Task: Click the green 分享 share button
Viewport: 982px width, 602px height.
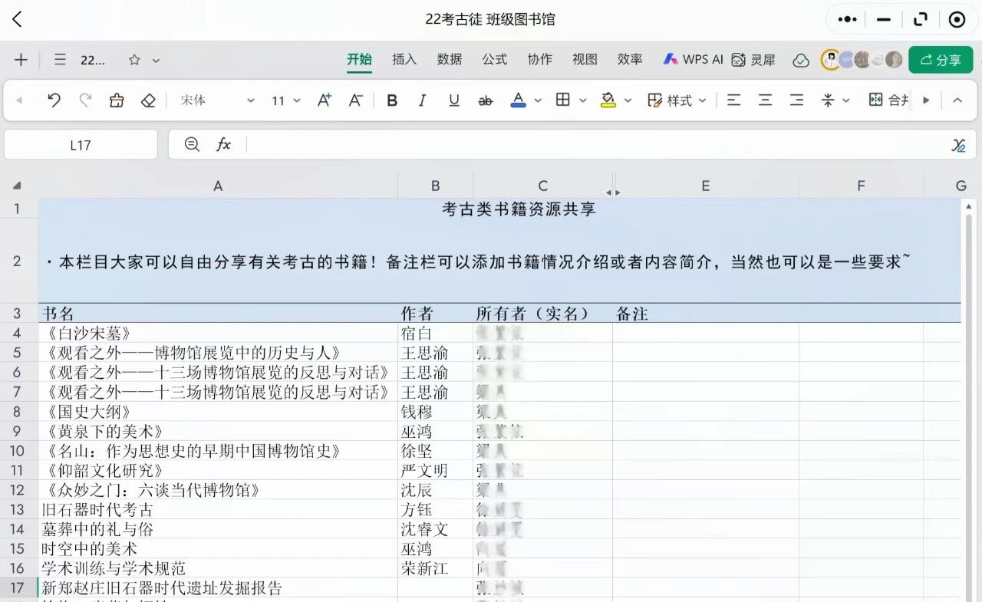Action: pos(941,60)
